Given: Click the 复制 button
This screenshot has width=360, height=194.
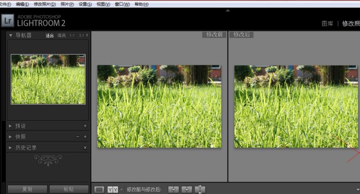Looking at the screenshot, I should coord(27,189).
